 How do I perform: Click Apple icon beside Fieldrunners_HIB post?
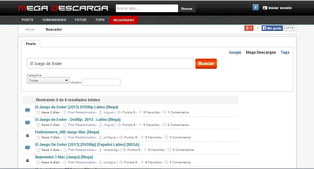(28, 135)
